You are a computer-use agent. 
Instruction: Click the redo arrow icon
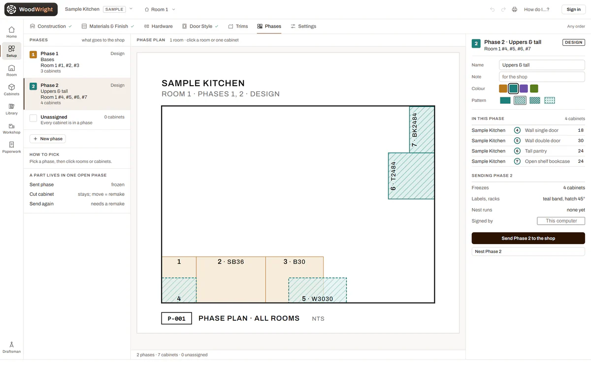[503, 9]
